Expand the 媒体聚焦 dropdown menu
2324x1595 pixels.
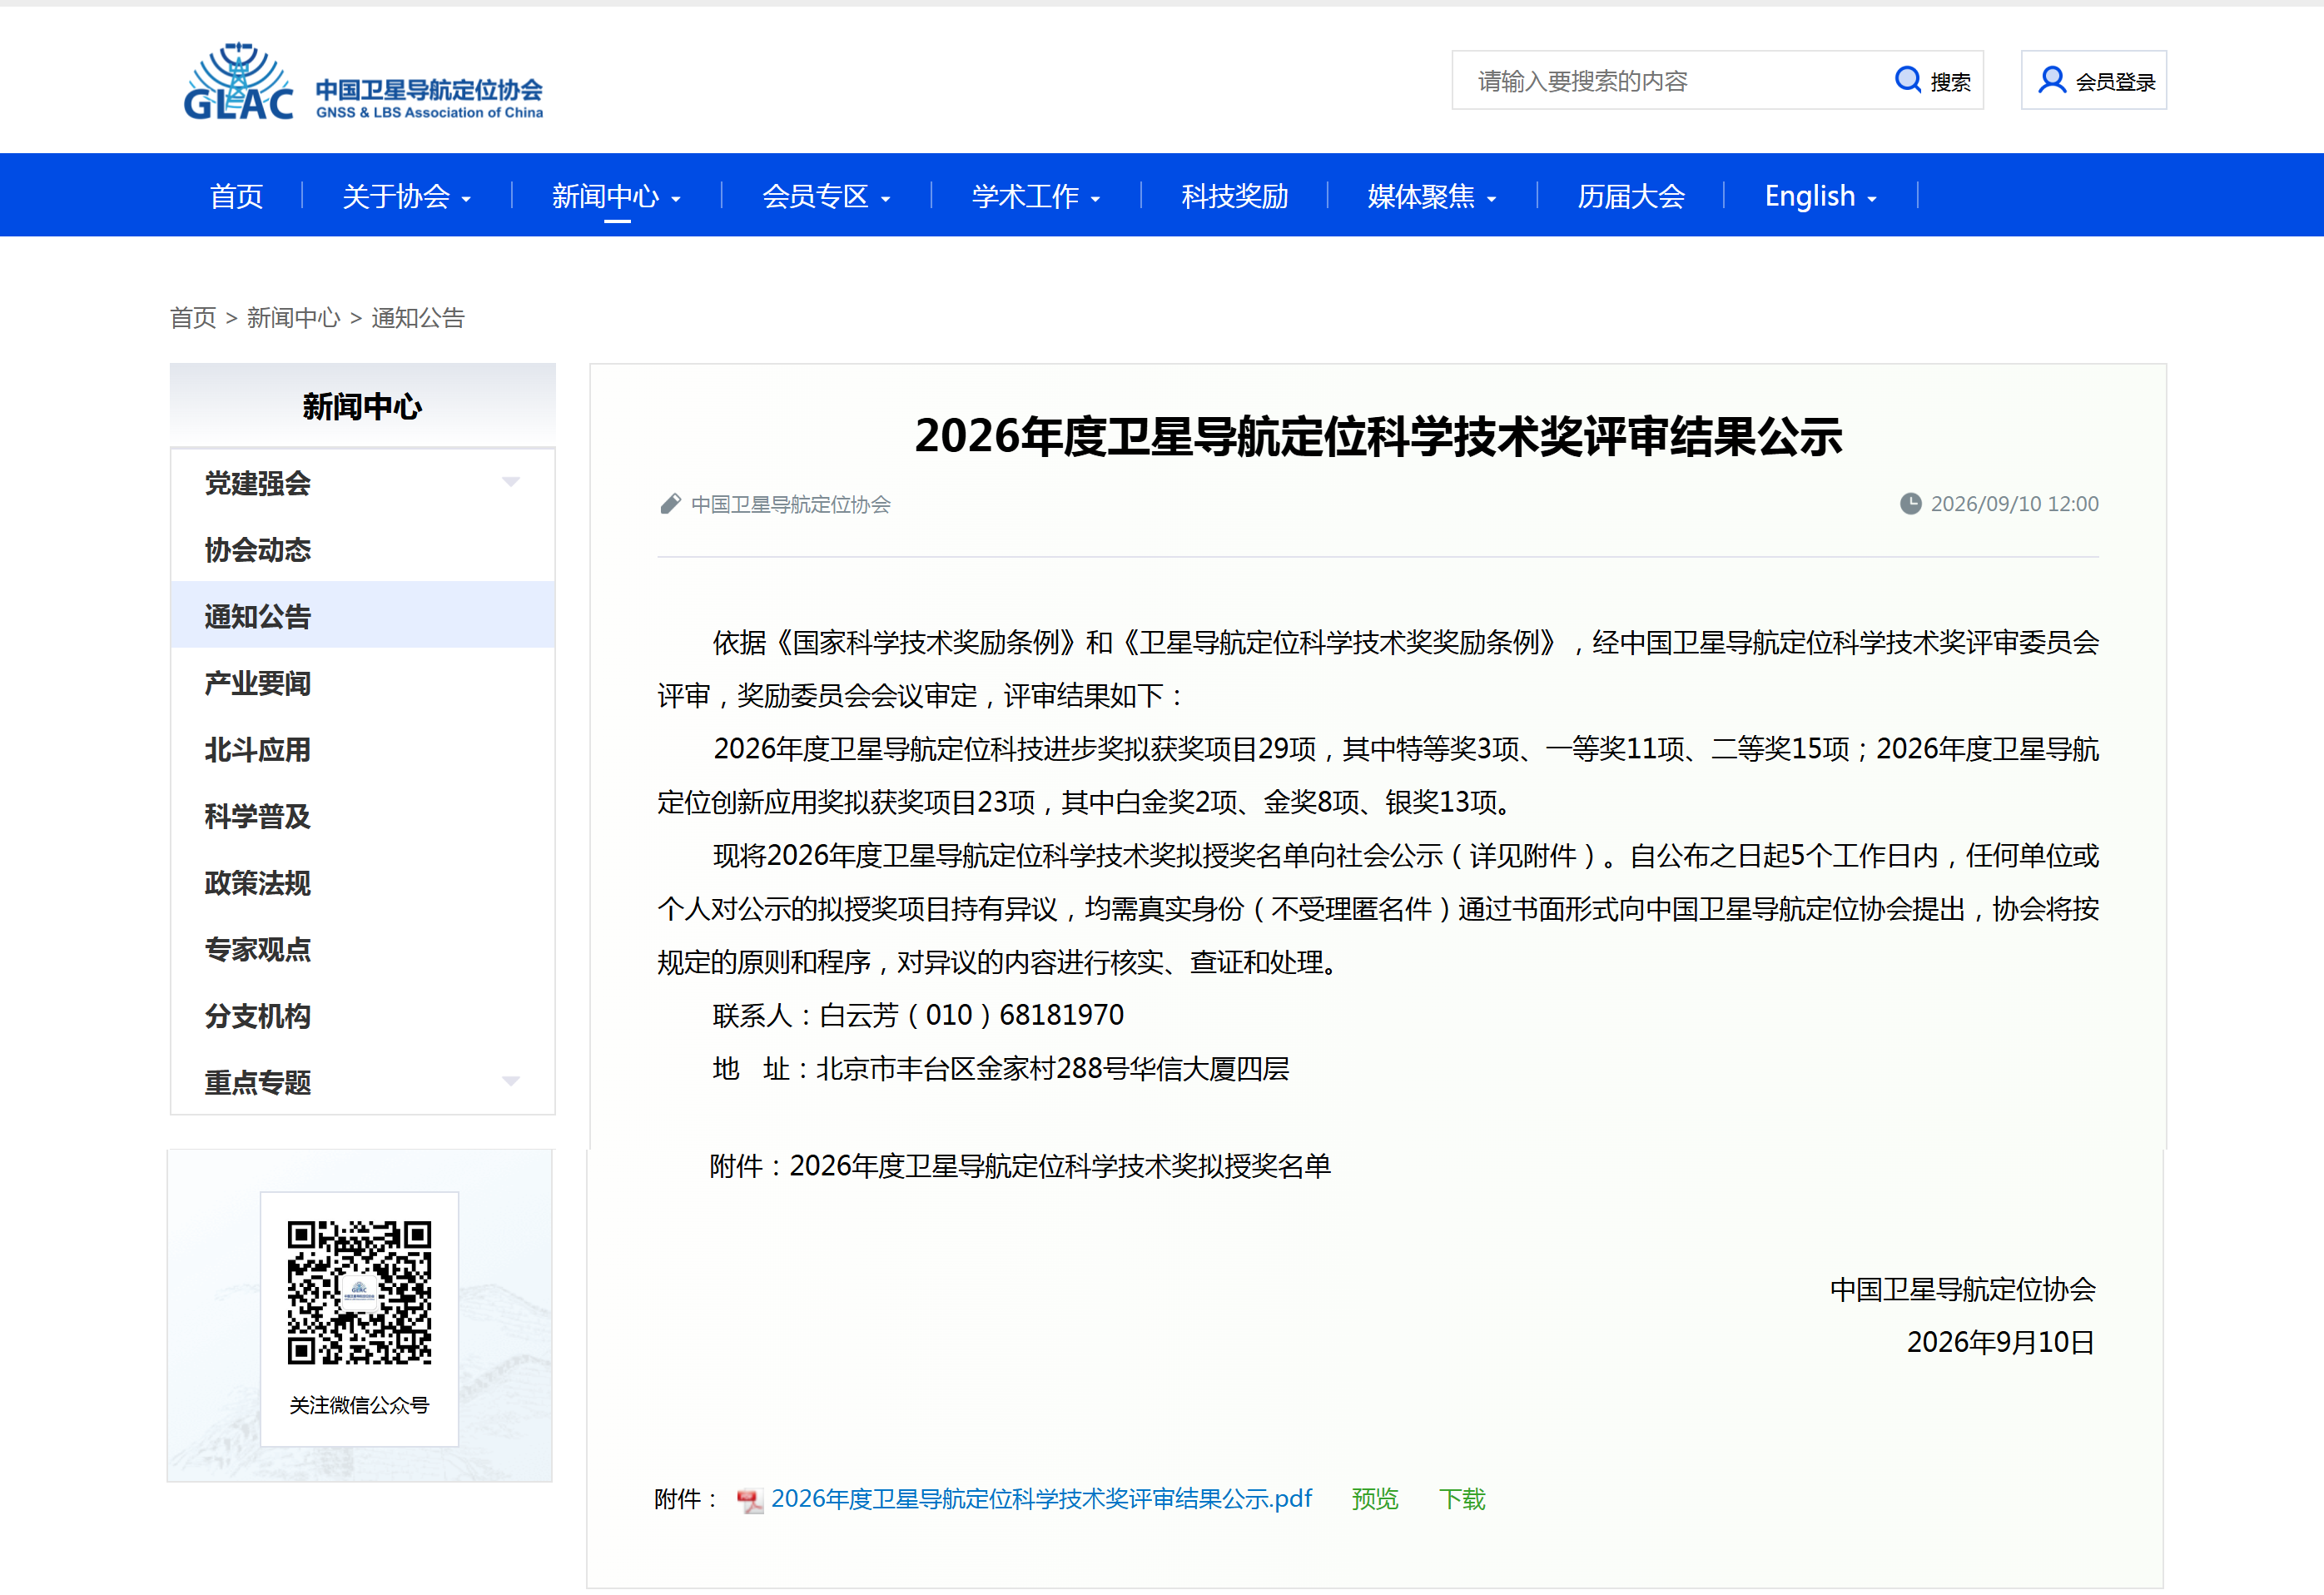1432,196
